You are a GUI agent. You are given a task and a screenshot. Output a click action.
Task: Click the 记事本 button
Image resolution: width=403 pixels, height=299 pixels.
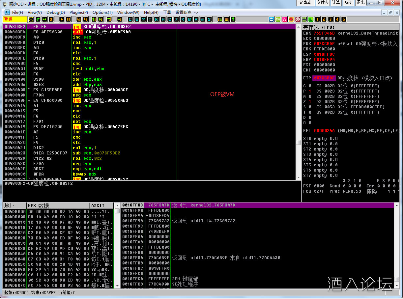pos(305,3)
